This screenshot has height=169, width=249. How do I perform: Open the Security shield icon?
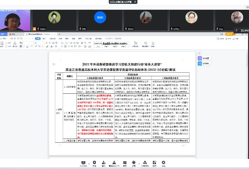point(95,162)
